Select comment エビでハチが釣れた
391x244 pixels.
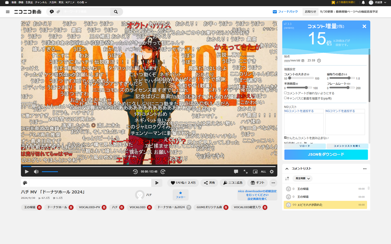(x=325, y=205)
